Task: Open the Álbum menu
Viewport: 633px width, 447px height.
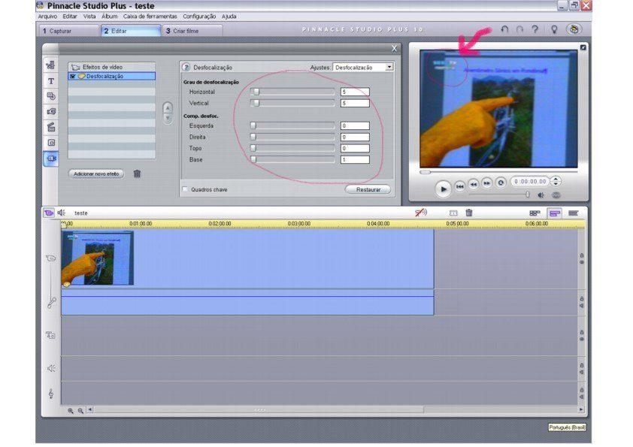Action: pos(110,16)
